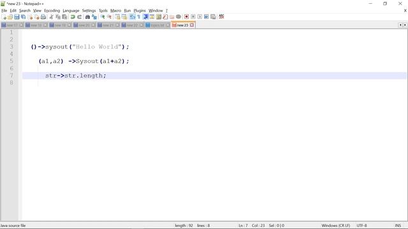Zoom in using the toolbar magnifier
408x229 pixels.
(103, 17)
